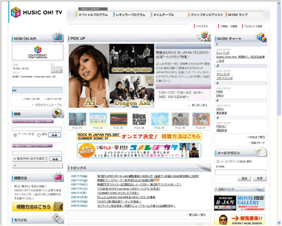282x226 pixels.
Task: Click the mobile phone icon beside モバイル
Action: point(58,219)
